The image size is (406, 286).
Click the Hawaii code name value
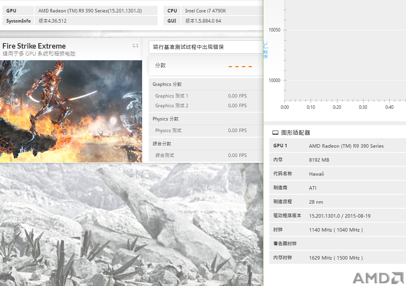tap(316, 174)
